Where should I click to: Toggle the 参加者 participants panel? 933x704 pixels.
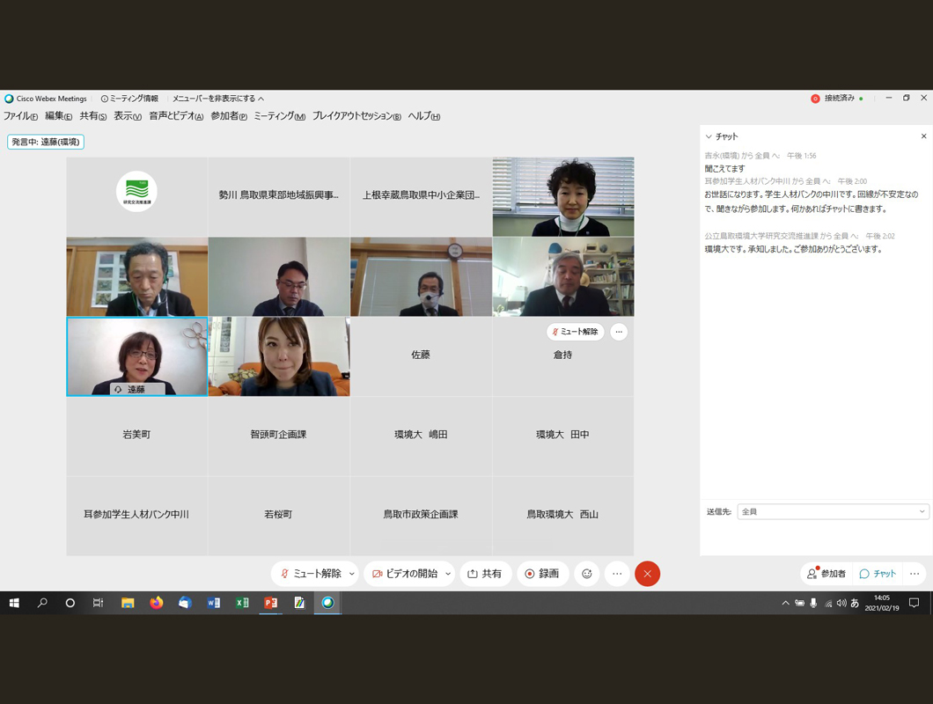coord(826,574)
